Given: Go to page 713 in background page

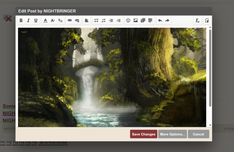Looking at the screenshot, I should coord(15,142).
